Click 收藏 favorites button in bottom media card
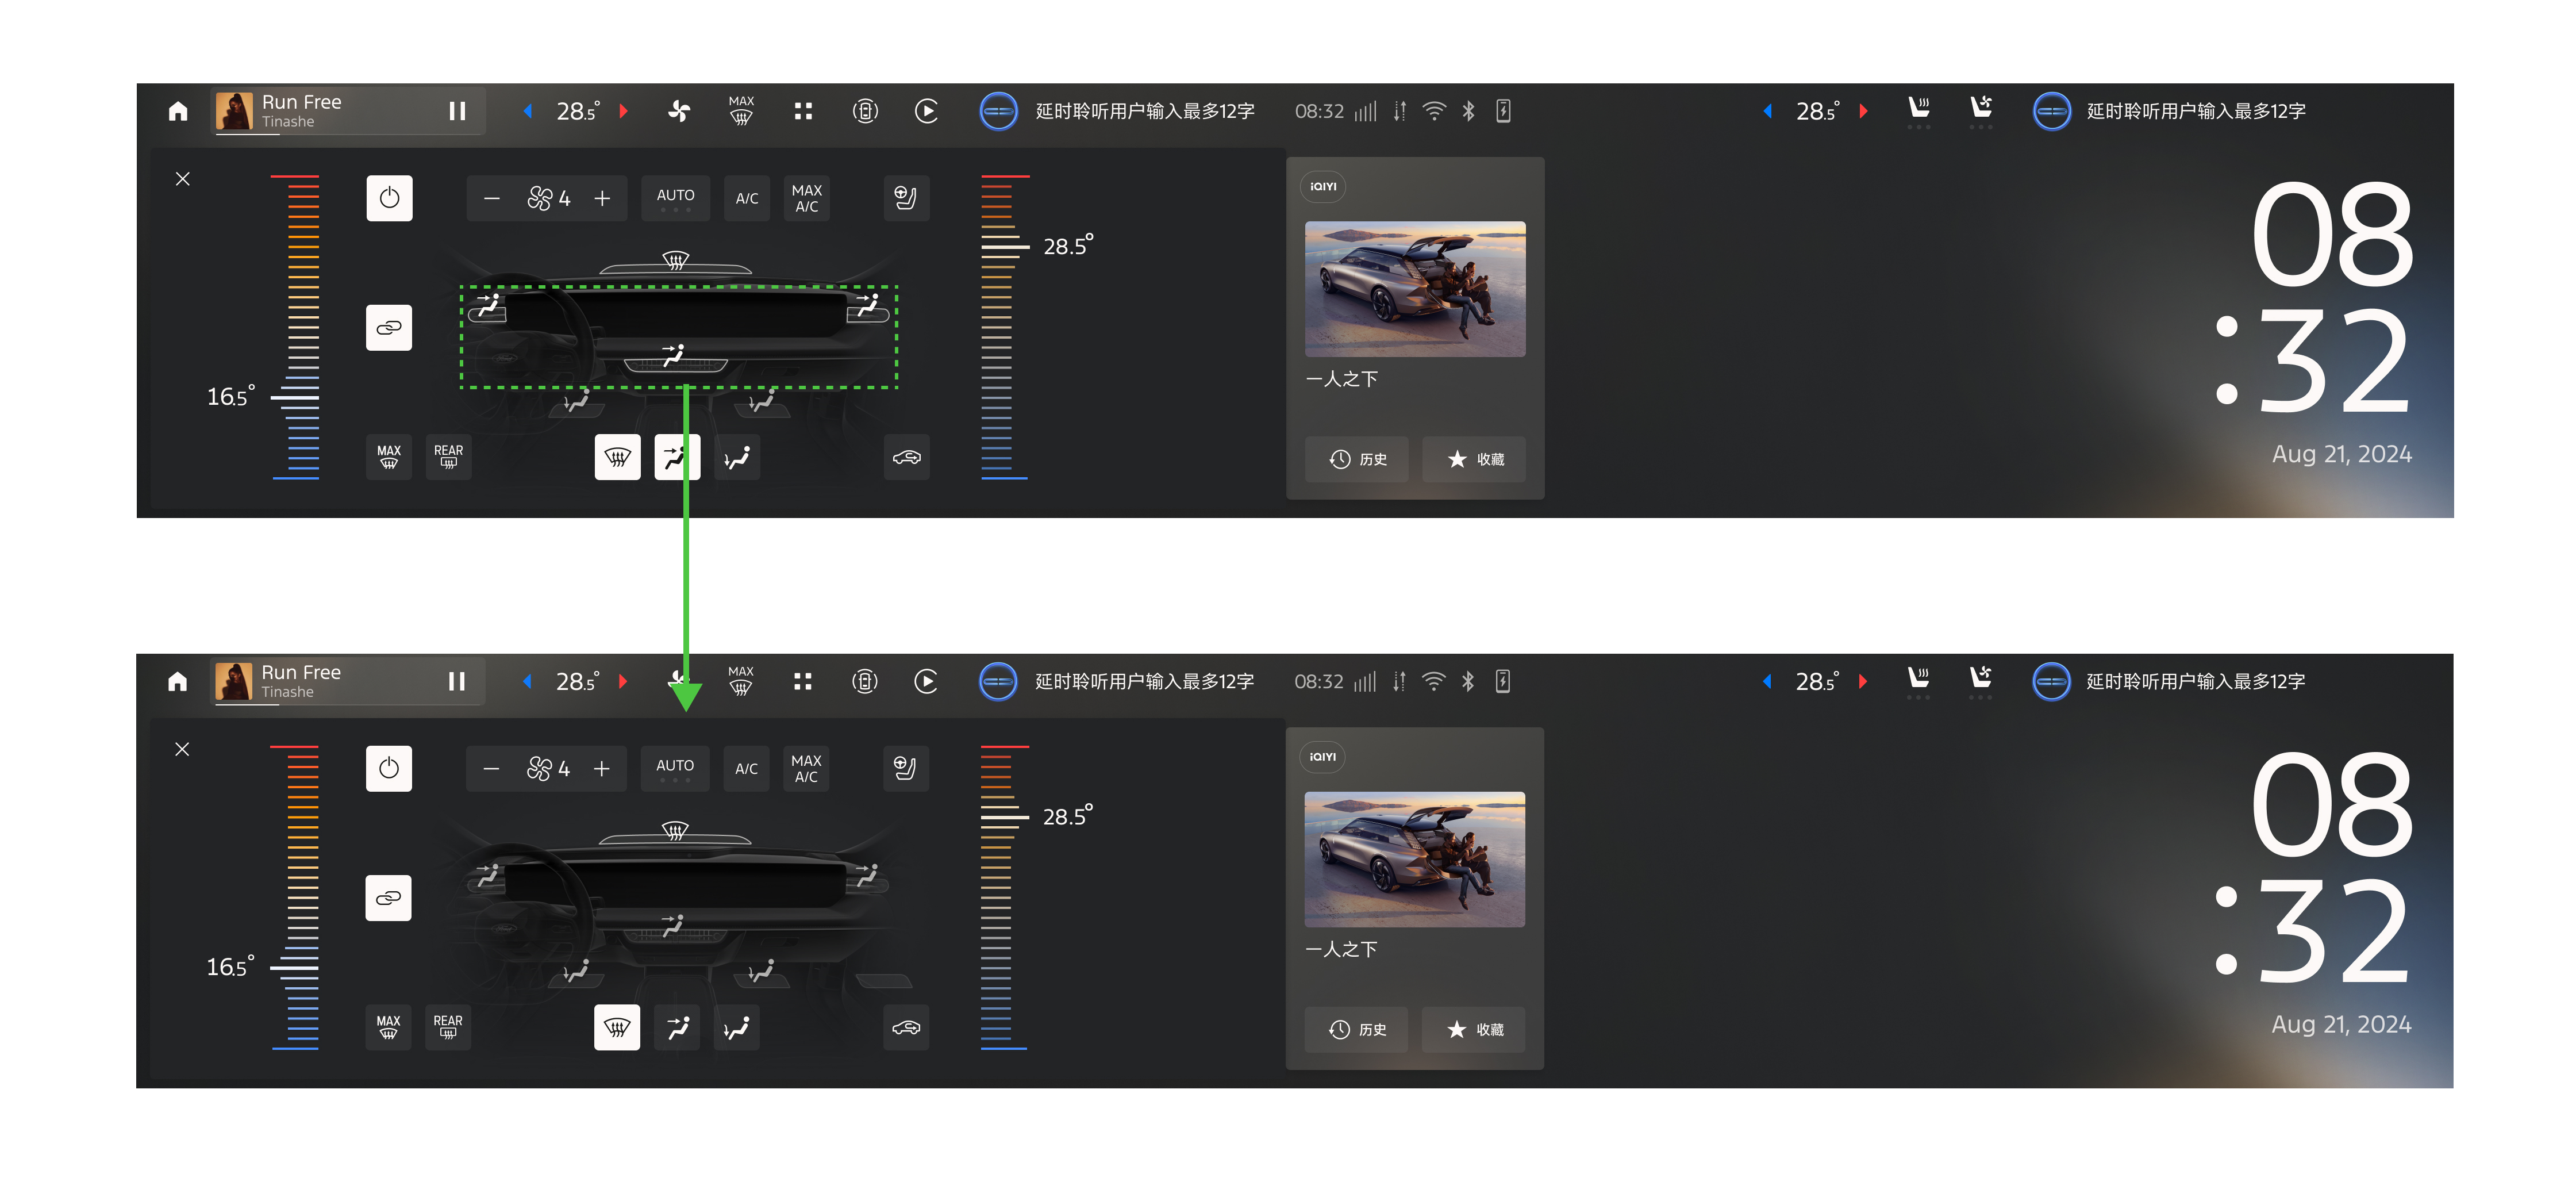 coord(1474,1030)
